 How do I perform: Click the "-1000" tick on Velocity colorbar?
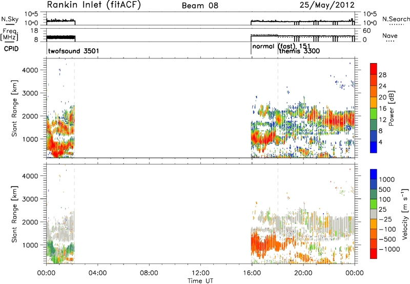389,249
